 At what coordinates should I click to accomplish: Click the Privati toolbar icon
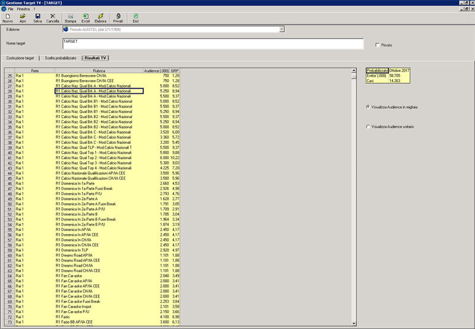(x=118, y=18)
